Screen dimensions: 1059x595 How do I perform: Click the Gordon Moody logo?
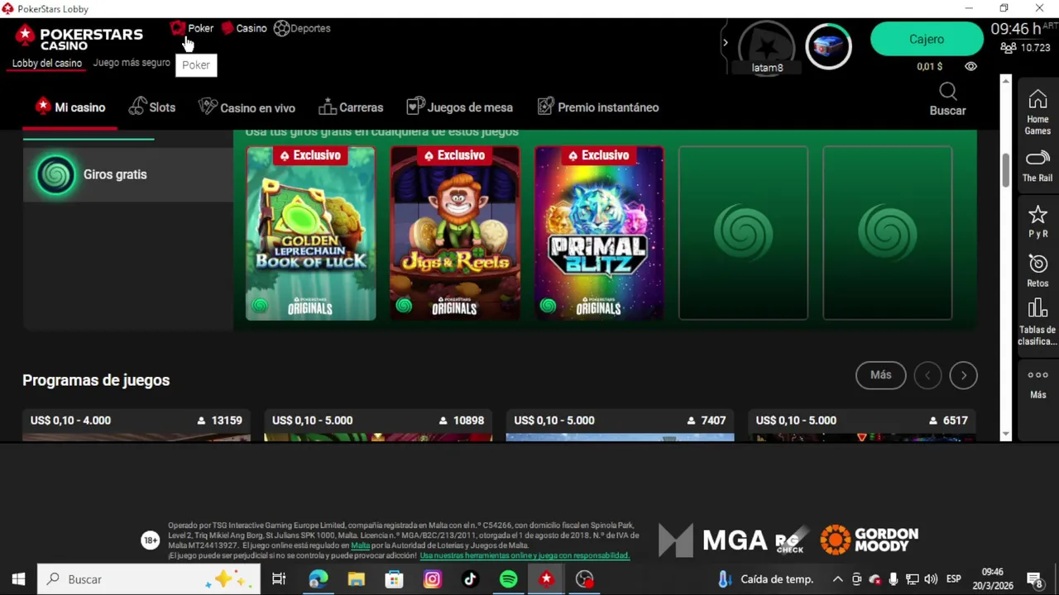870,540
